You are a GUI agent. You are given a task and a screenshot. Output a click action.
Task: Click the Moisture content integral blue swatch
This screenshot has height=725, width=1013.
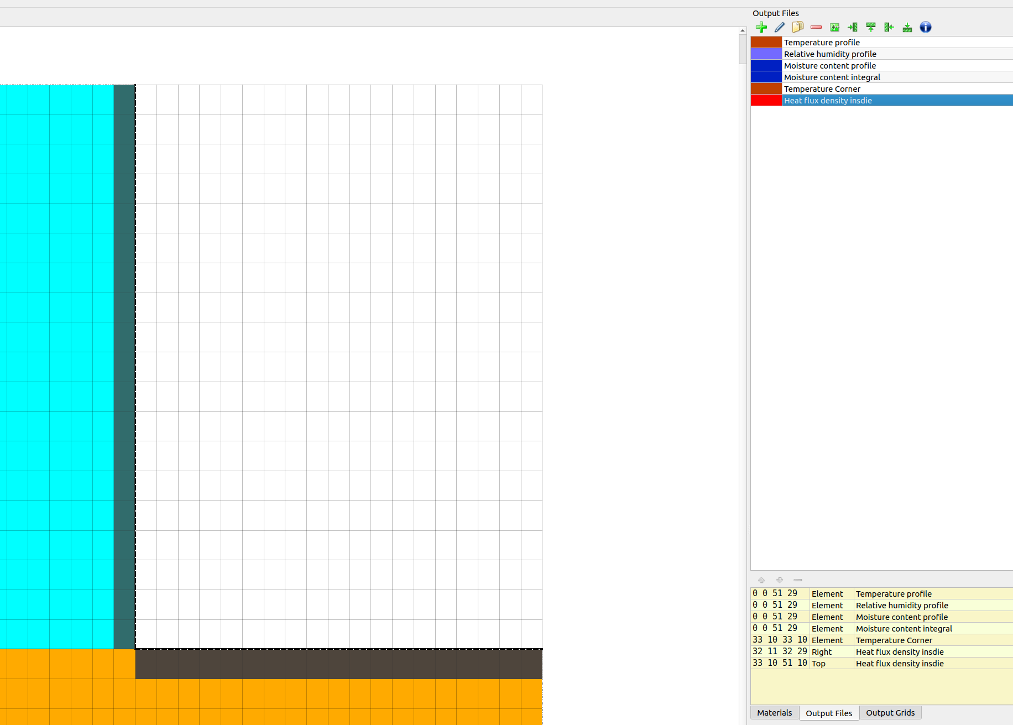click(x=766, y=77)
